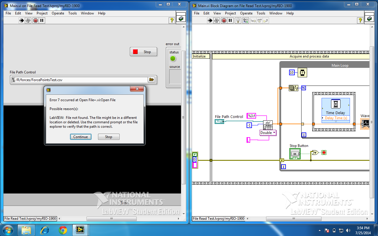Click source error text box

[x=175, y=77]
